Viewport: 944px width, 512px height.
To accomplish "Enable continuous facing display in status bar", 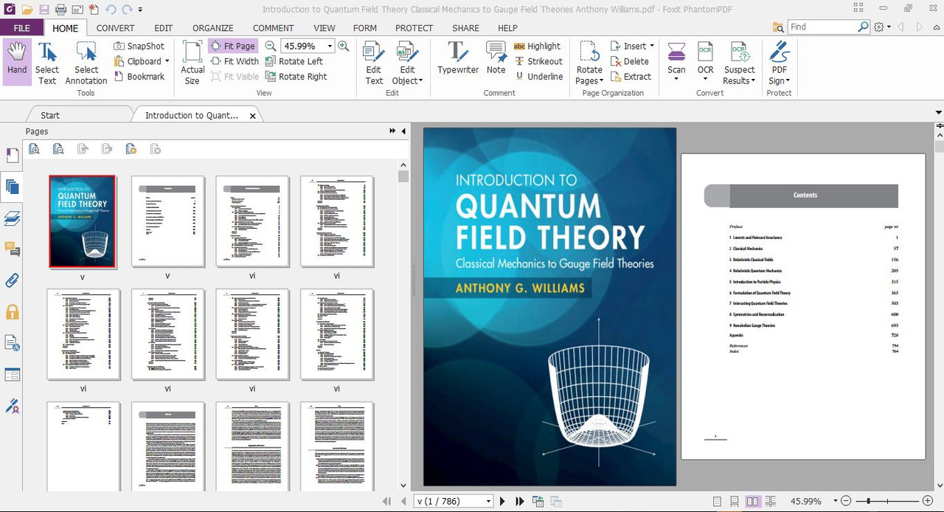I will [x=769, y=501].
